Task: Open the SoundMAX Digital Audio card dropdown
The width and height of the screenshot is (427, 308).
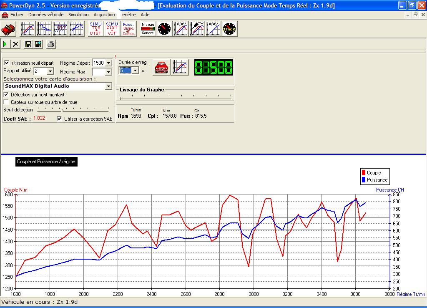Action: coord(109,86)
